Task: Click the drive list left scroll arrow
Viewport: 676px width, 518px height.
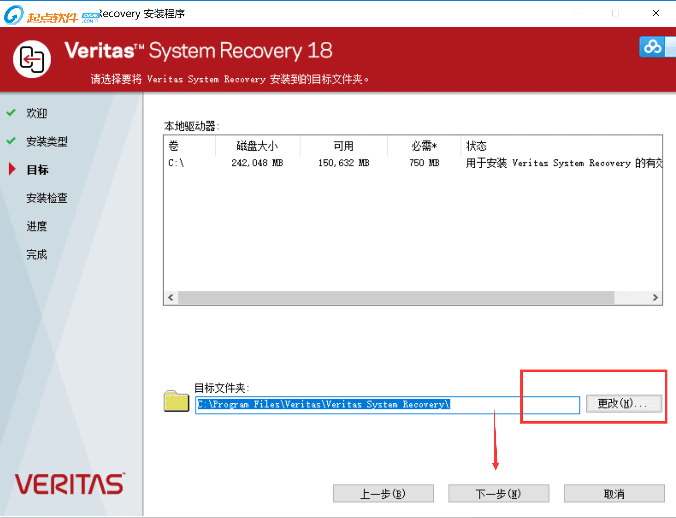Action: coord(171,297)
